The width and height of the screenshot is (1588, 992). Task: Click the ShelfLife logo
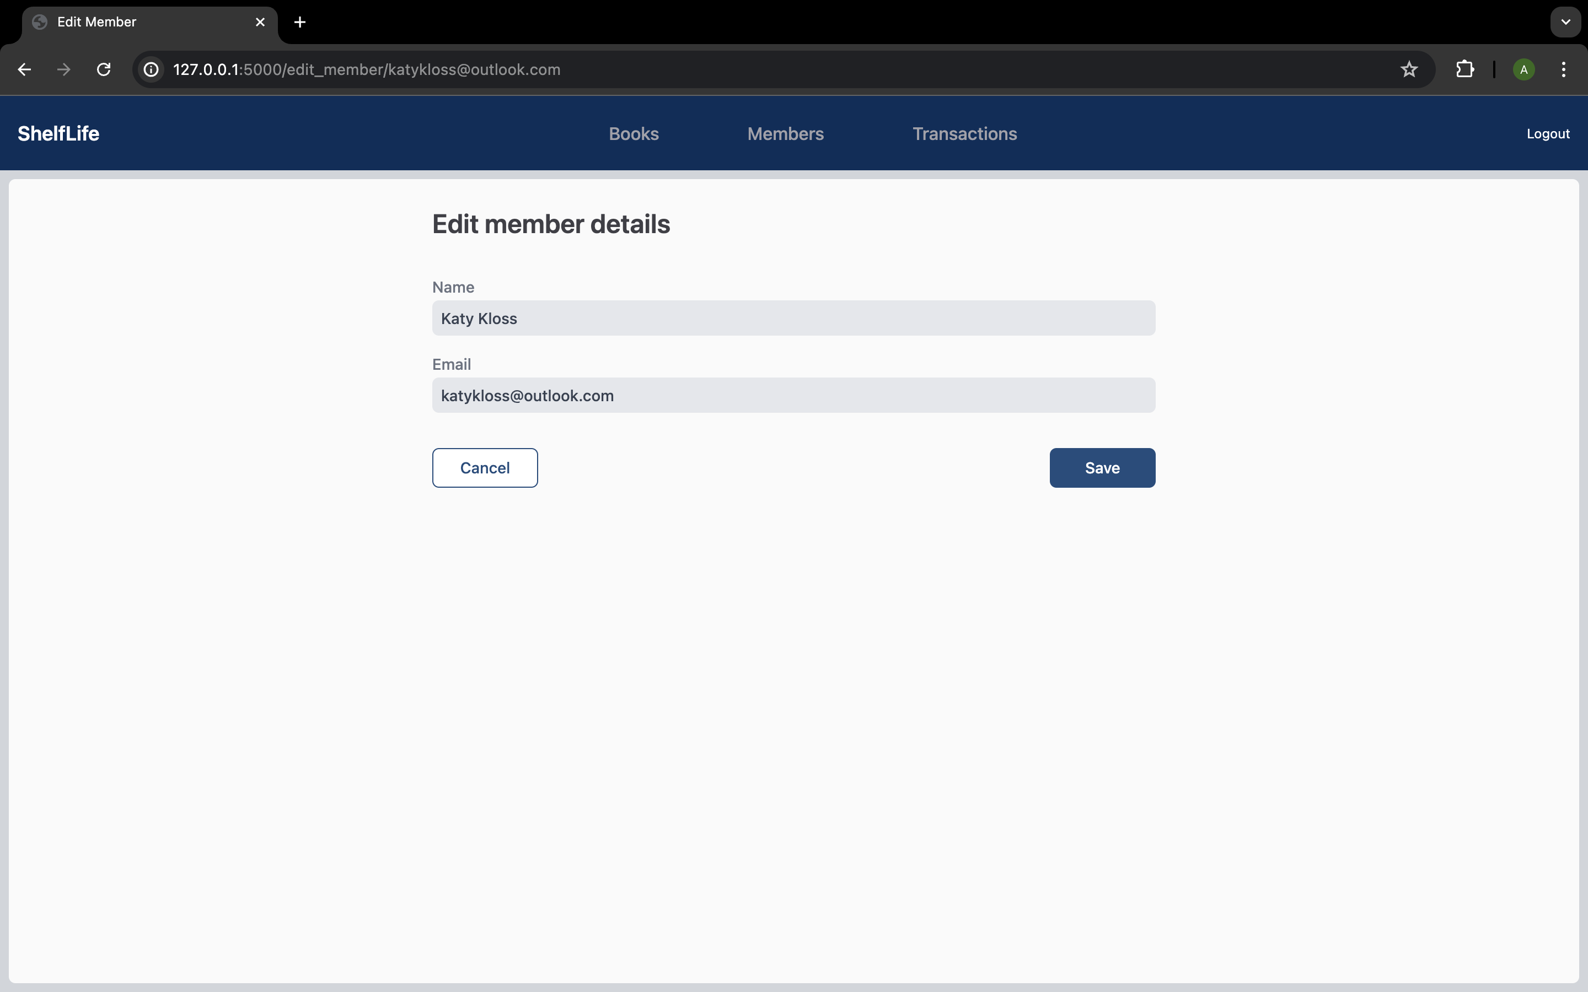tap(58, 134)
